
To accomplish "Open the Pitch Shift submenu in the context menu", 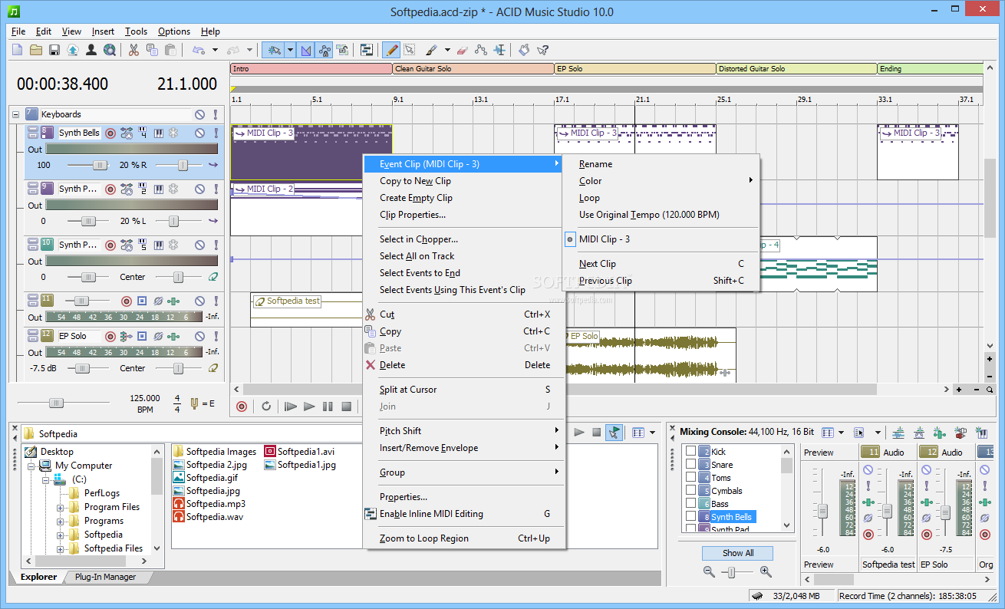I will pos(464,431).
